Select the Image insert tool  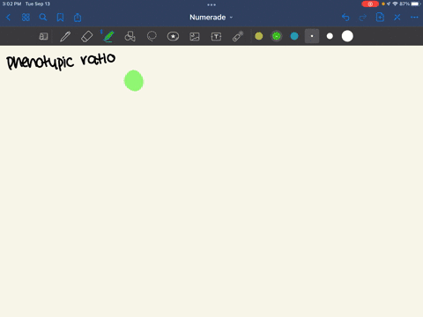pyautogui.click(x=195, y=36)
